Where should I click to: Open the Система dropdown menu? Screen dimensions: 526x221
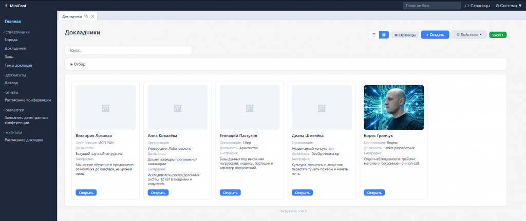[x=509, y=6]
